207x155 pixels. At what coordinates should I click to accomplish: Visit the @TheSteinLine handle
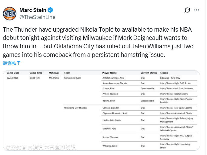(x=37, y=17)
